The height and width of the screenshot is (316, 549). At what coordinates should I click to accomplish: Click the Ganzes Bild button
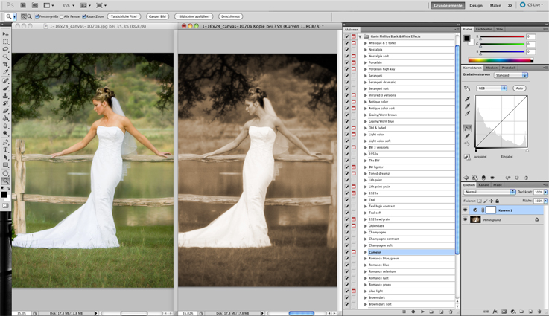156,16
